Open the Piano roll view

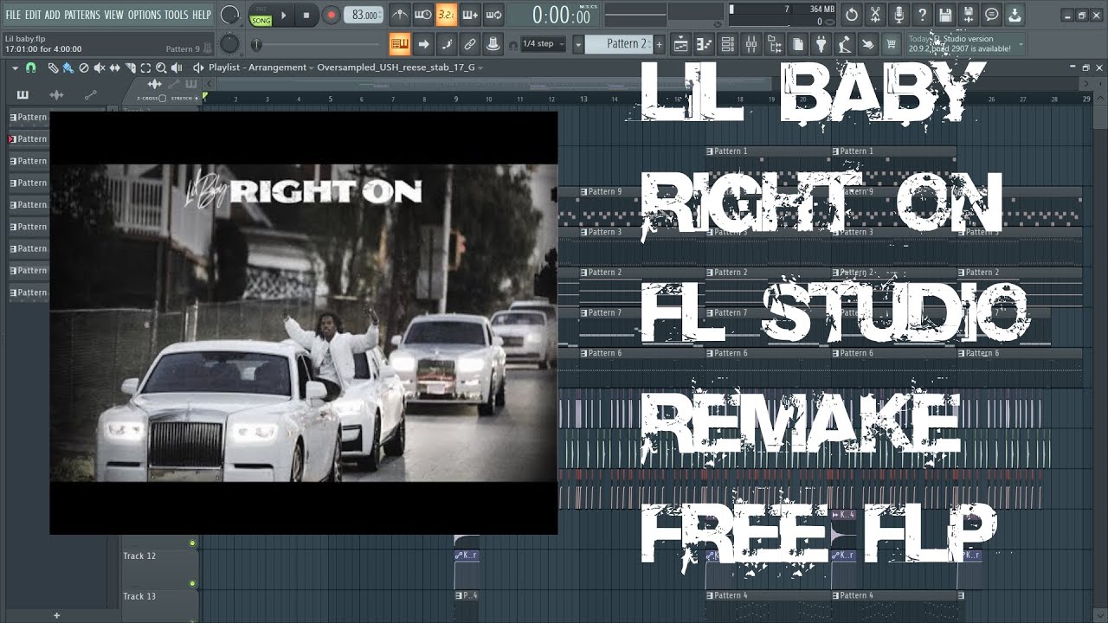tap(704, 43)
